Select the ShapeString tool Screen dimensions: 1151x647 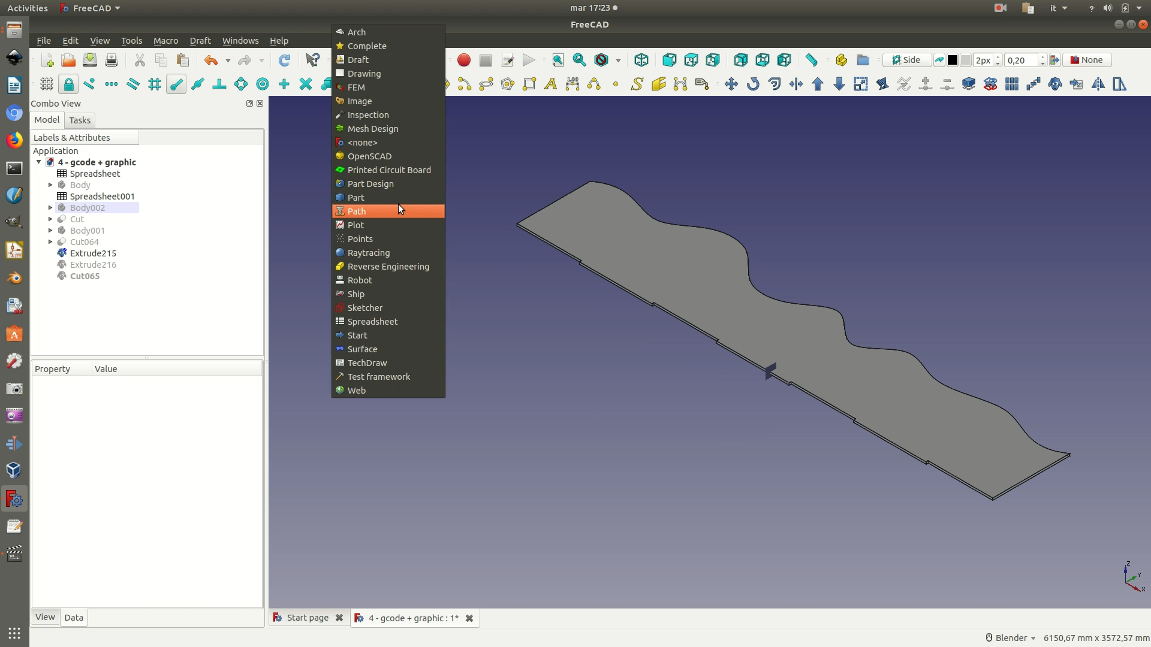coord(637,84)
